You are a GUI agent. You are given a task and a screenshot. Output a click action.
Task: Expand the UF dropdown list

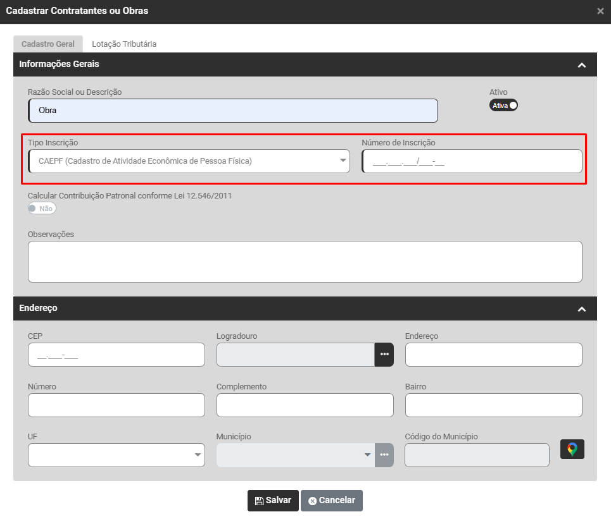click(x=117, y=455)
